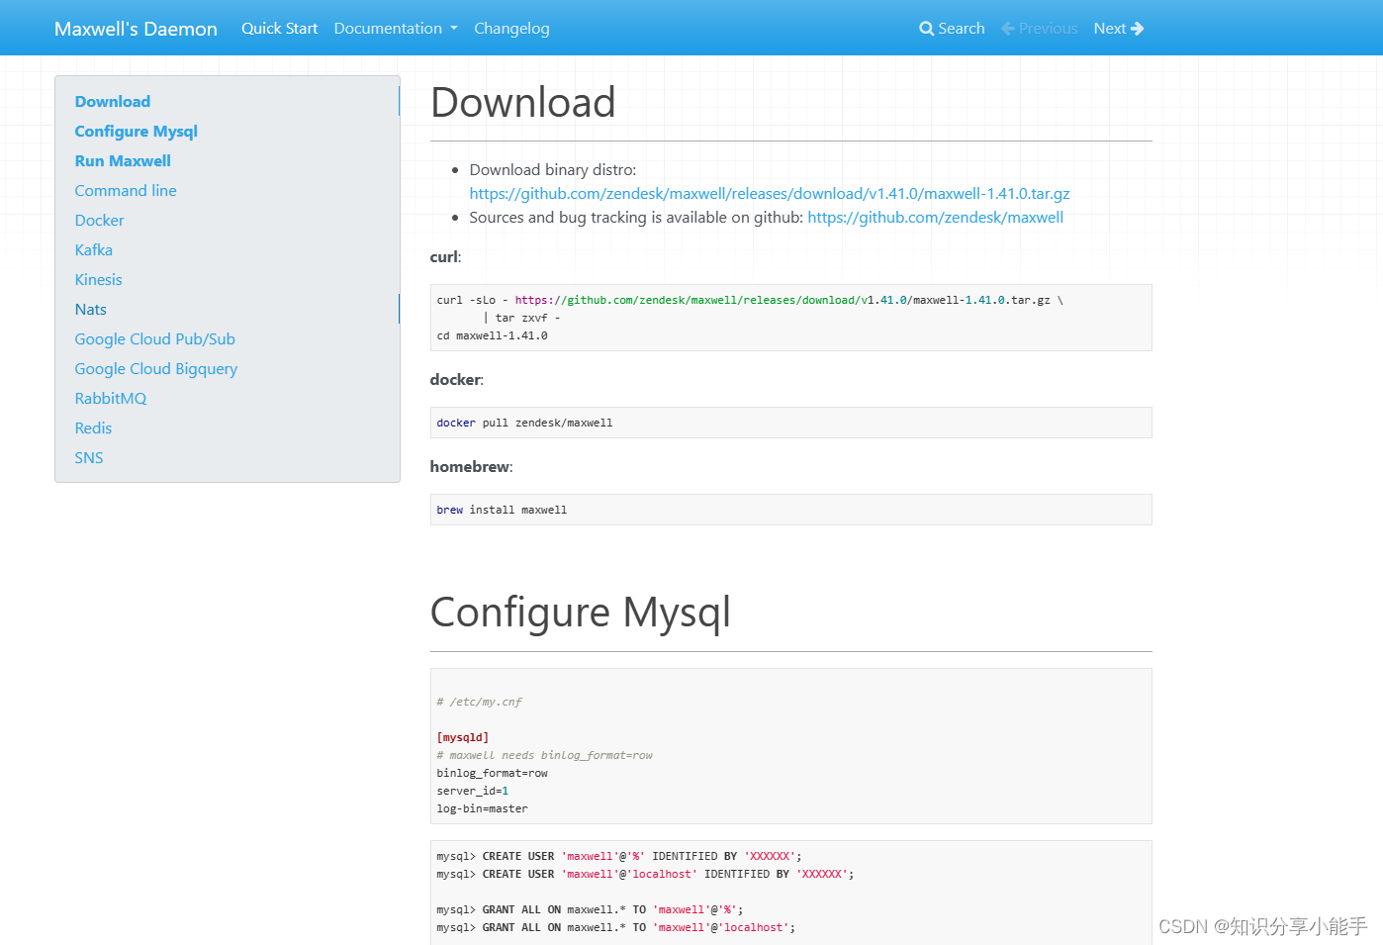Go to Maxwell's Daemon home
This screenshot has height=945, width=1383.
pos(136,29)
